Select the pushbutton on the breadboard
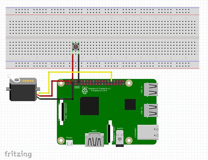208x160 pixels. point(75,47)
